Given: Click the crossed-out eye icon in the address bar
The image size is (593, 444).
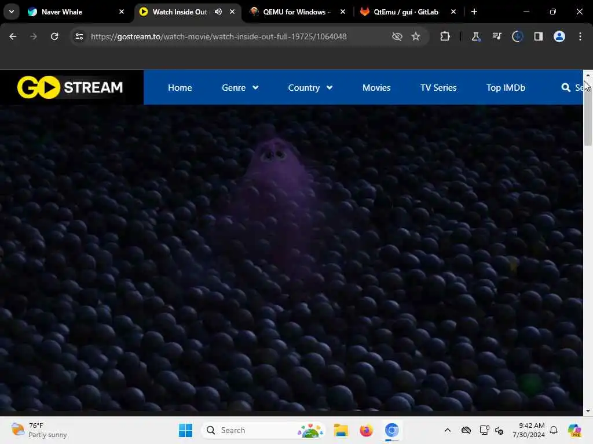Looking at the screenshot, I should pyautogui.click(x=397, y=36).
